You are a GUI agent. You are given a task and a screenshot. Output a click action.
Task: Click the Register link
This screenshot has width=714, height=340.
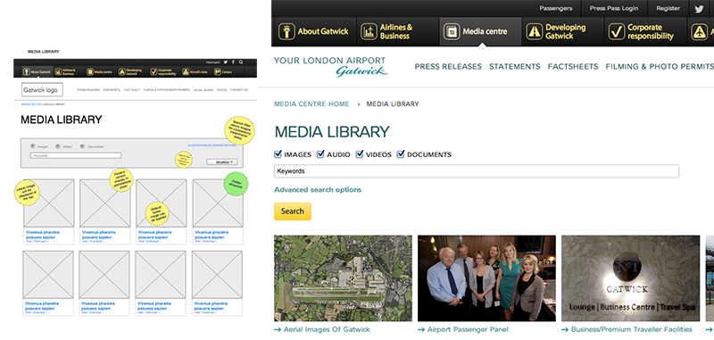pyautogui.click(x=668, y=8)
